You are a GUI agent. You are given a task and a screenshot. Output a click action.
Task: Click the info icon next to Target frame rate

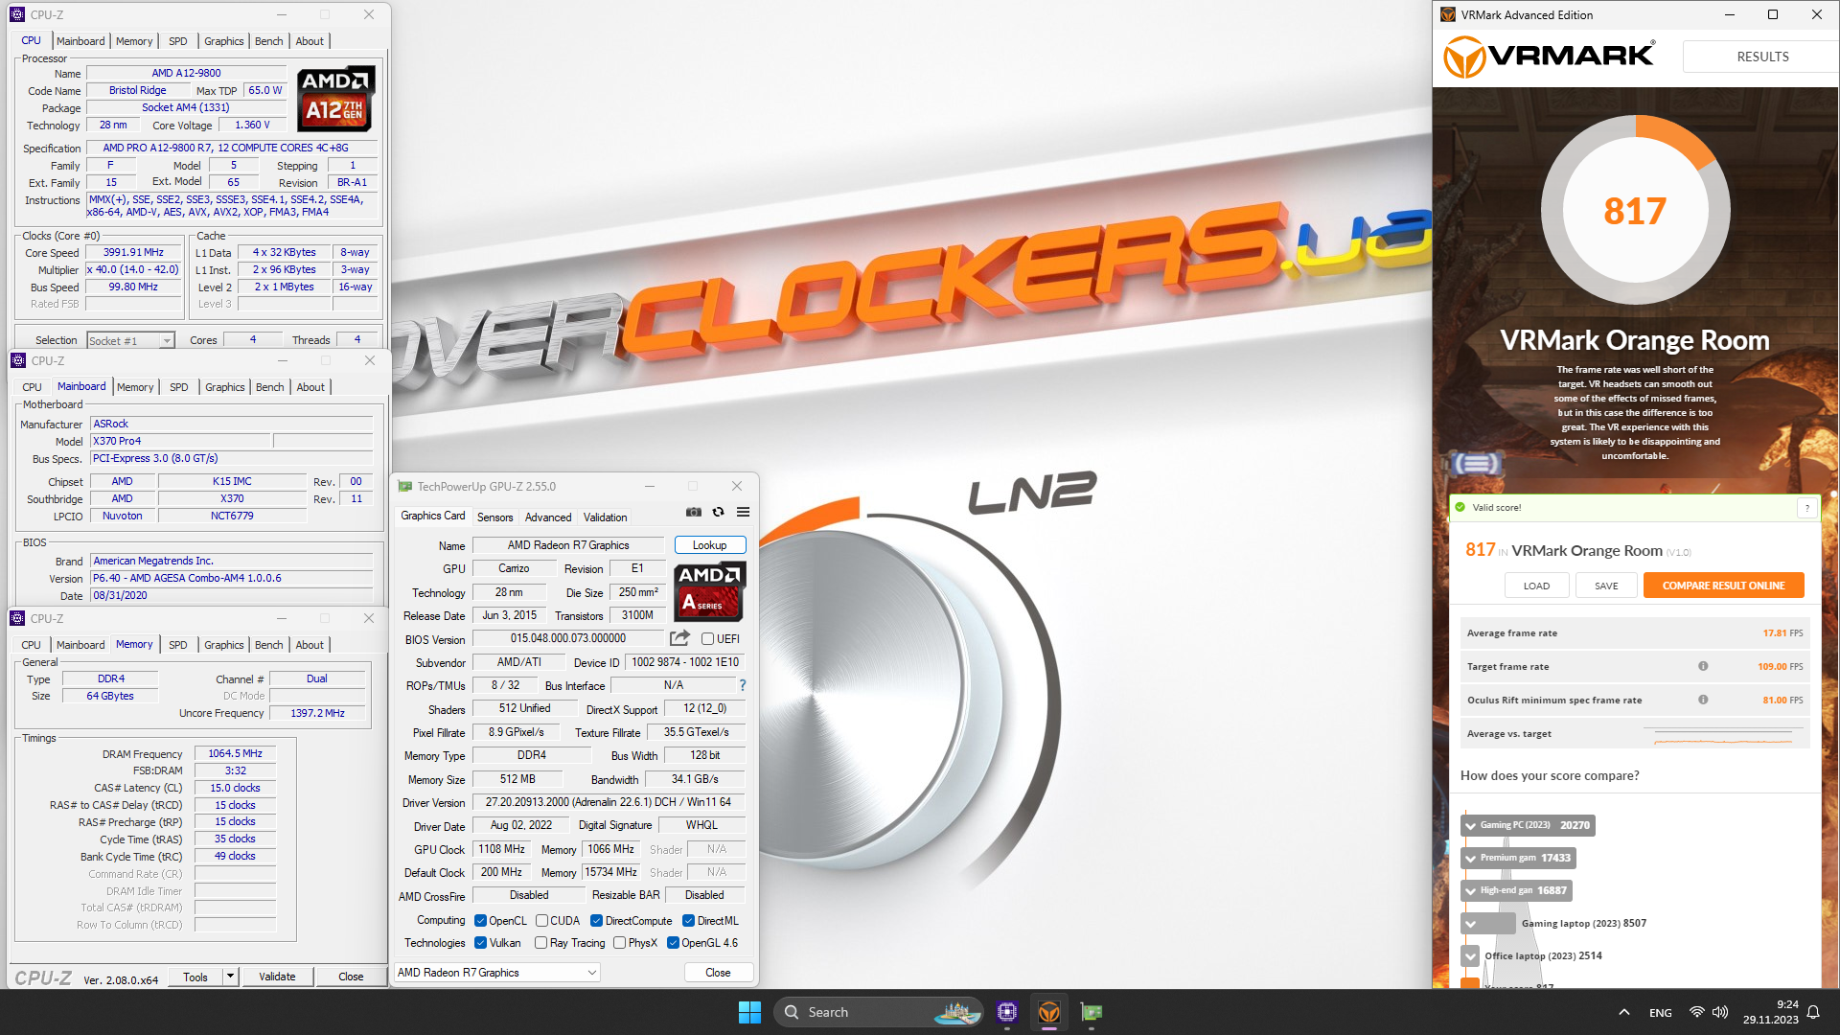pyautogui.click(x=1703, y=666)
